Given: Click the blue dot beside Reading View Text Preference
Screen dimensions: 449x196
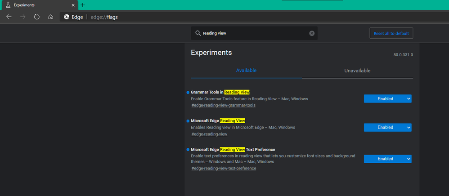Looking at the screenshot, I should pos(188,150).
